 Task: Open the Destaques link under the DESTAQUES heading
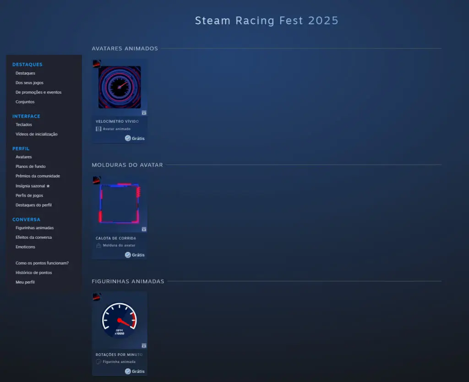26,73
